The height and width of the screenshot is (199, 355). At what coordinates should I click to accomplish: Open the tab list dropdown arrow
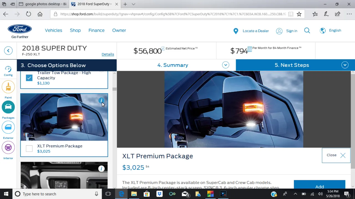pos(133,4)
